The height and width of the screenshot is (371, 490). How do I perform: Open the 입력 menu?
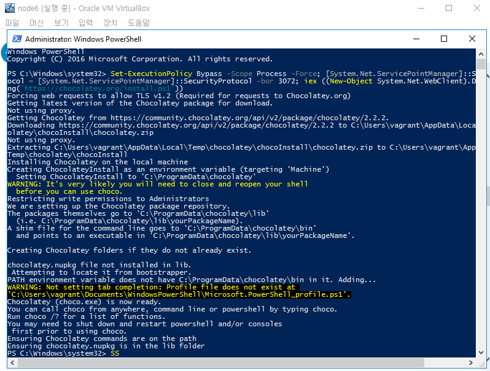point(85,23)
